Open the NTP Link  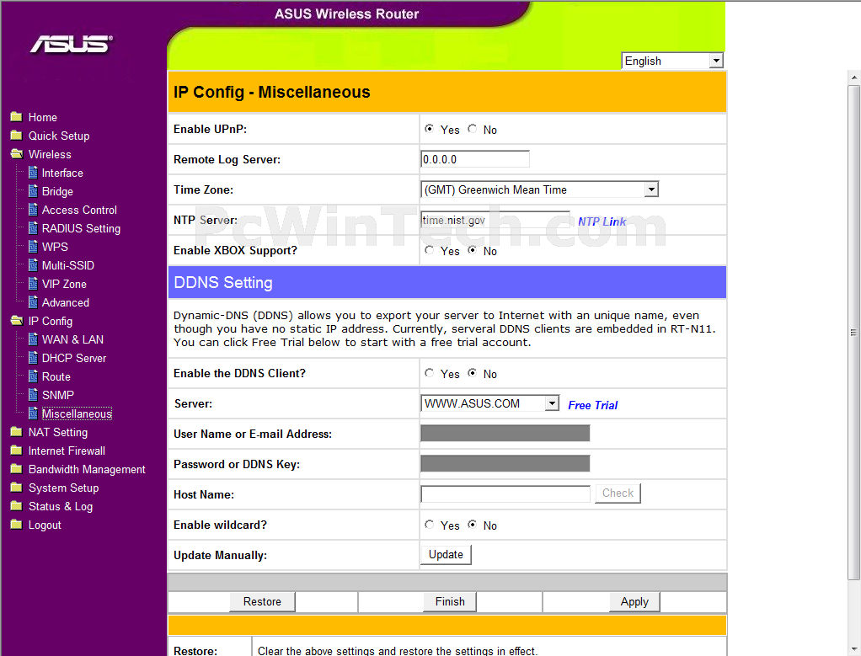pos(602,221)
